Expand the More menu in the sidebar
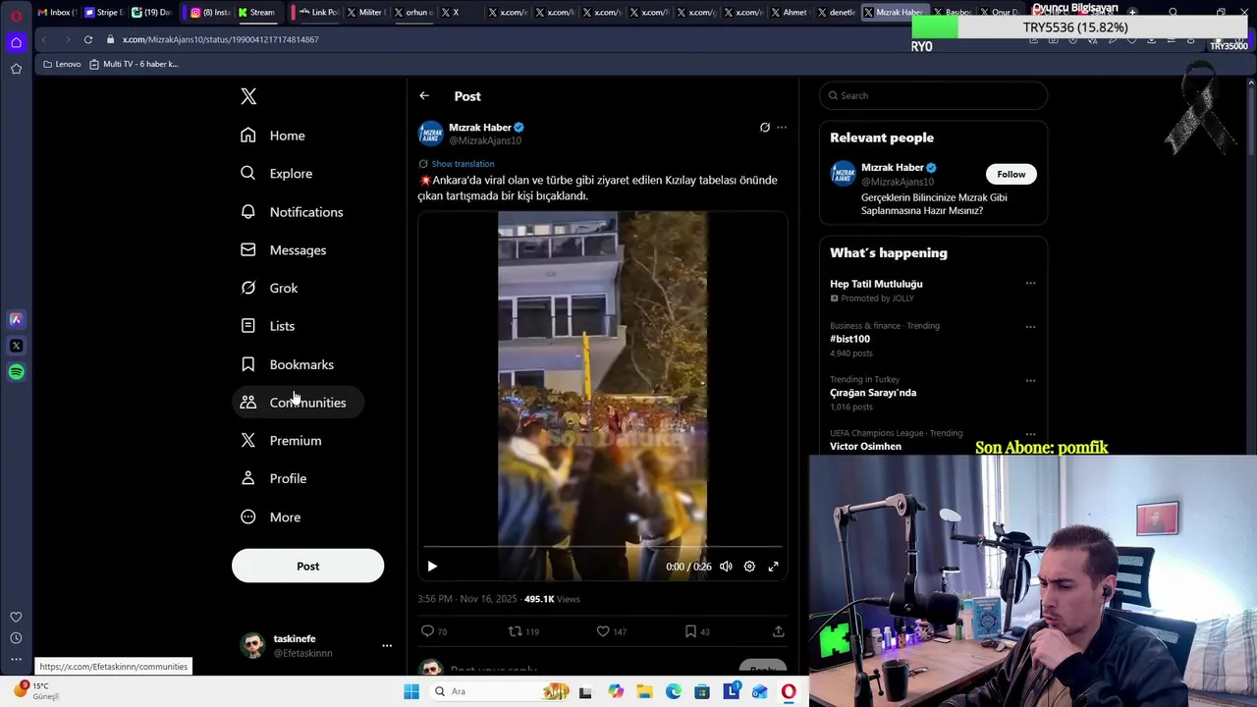This screenshot has width=1257, height=707. (271, 517)
